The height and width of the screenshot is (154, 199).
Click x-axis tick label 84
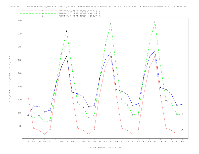click(x=182, y=141)
